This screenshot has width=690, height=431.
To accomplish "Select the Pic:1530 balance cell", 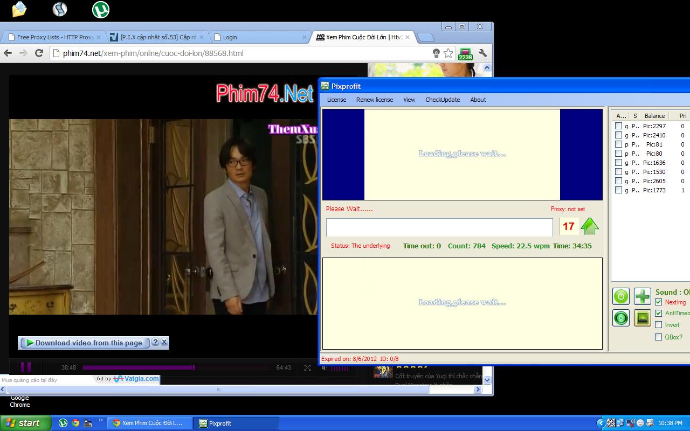I will [x=654, y=172].
